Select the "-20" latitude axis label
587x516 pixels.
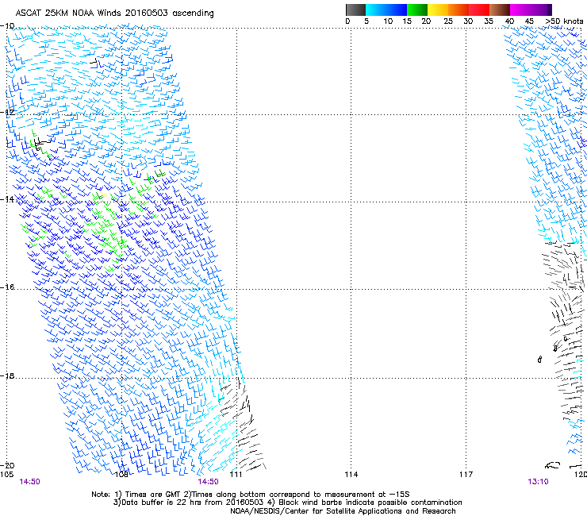click(x=7, y=465)
